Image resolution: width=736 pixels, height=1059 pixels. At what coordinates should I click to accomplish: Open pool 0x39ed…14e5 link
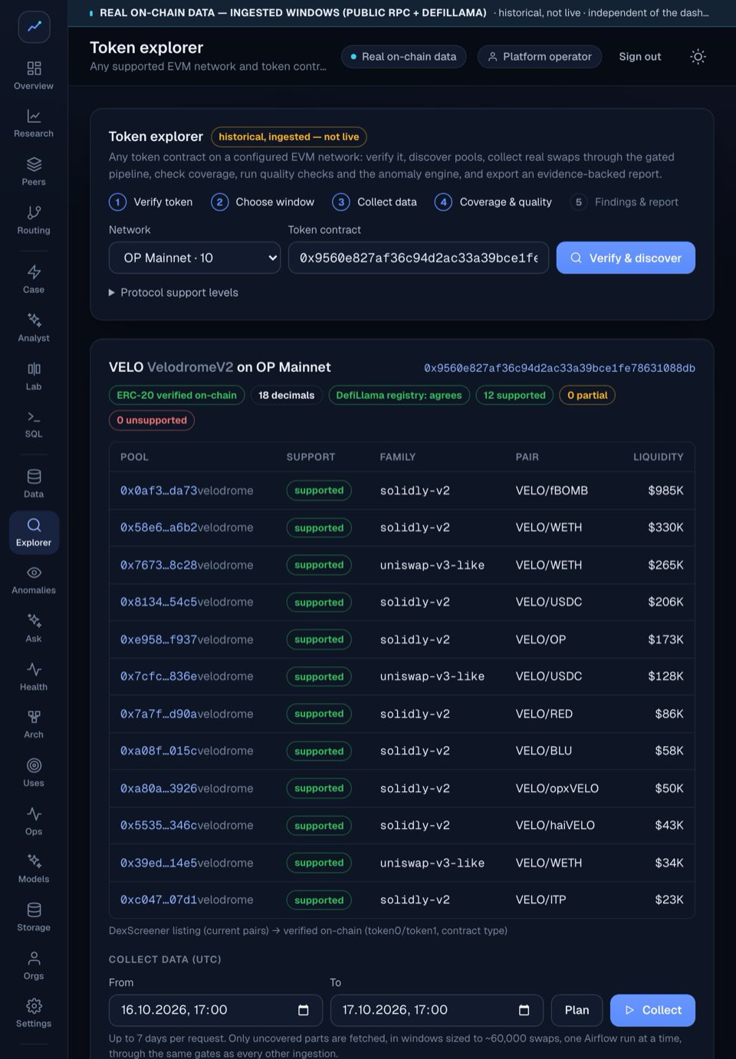pos(159,863)
